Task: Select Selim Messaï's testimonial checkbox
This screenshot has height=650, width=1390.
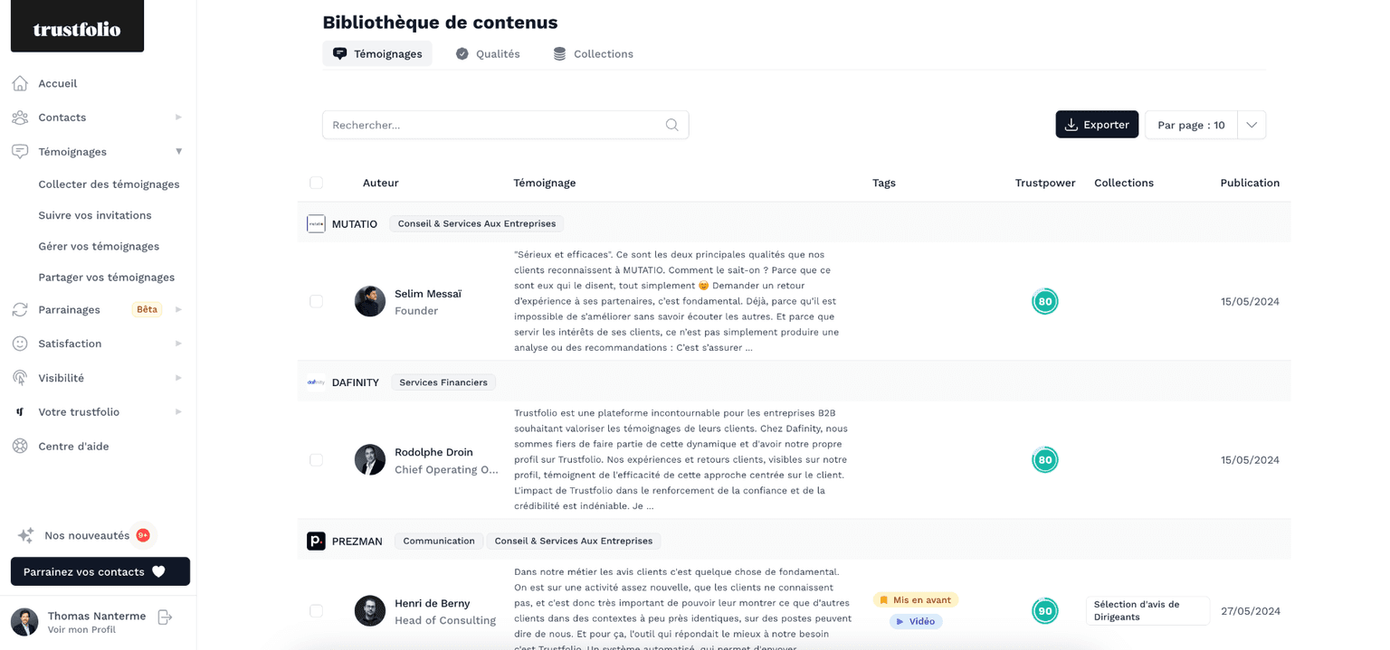Action: click(316, 301)
